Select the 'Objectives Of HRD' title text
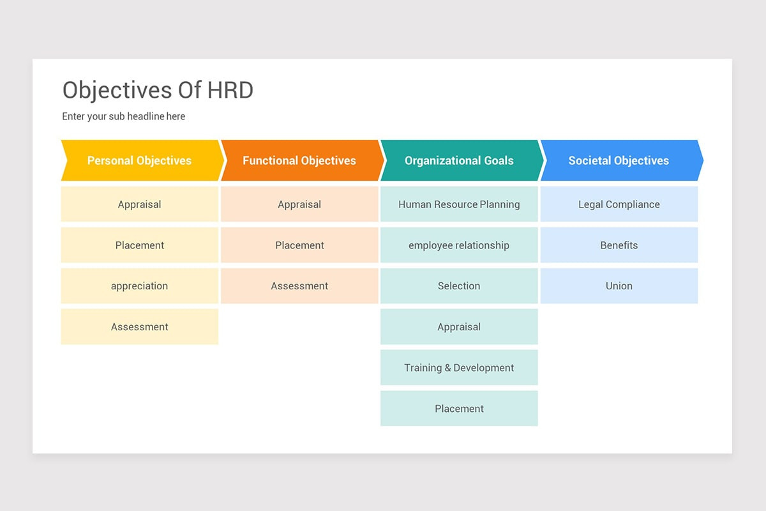Image resolution: width=766 pixels, height=511 pixels. click(x=158, y=90)
